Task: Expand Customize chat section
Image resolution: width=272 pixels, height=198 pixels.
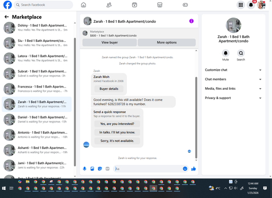Action: (233, 70)
